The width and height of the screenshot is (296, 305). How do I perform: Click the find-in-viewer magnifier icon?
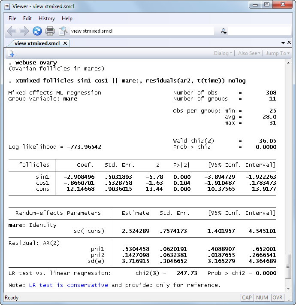63,31
